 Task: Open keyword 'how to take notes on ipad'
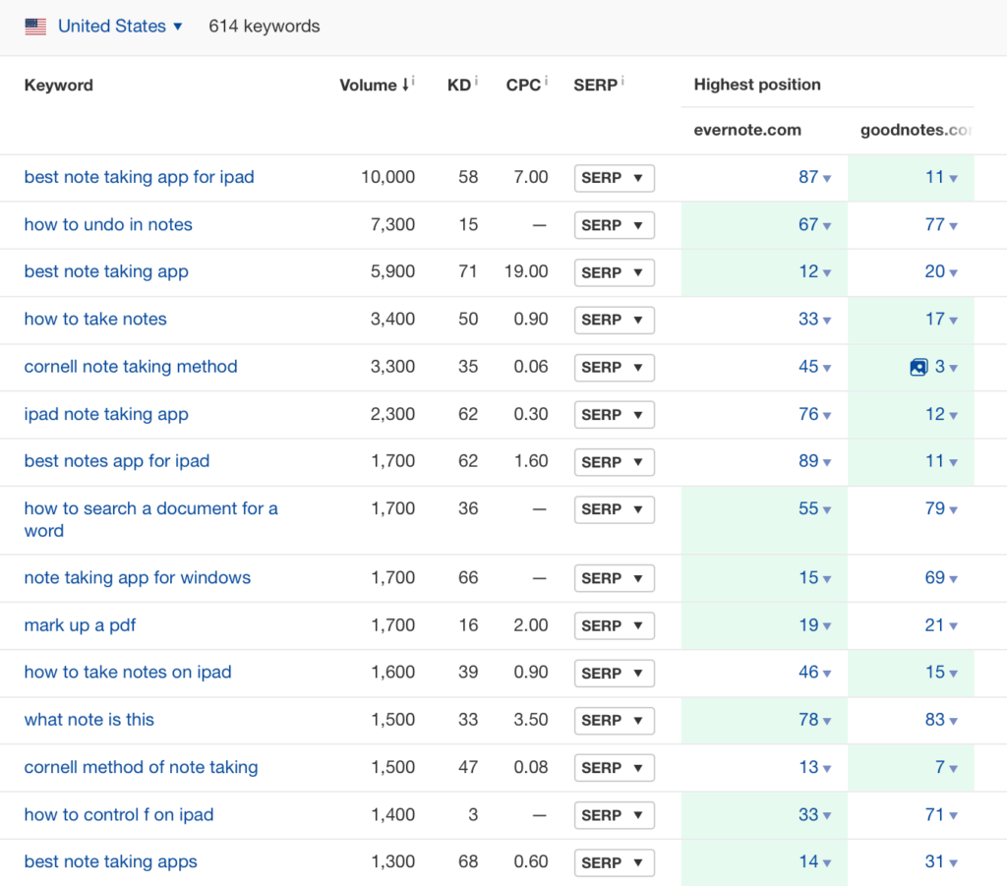tap(128, 673)
